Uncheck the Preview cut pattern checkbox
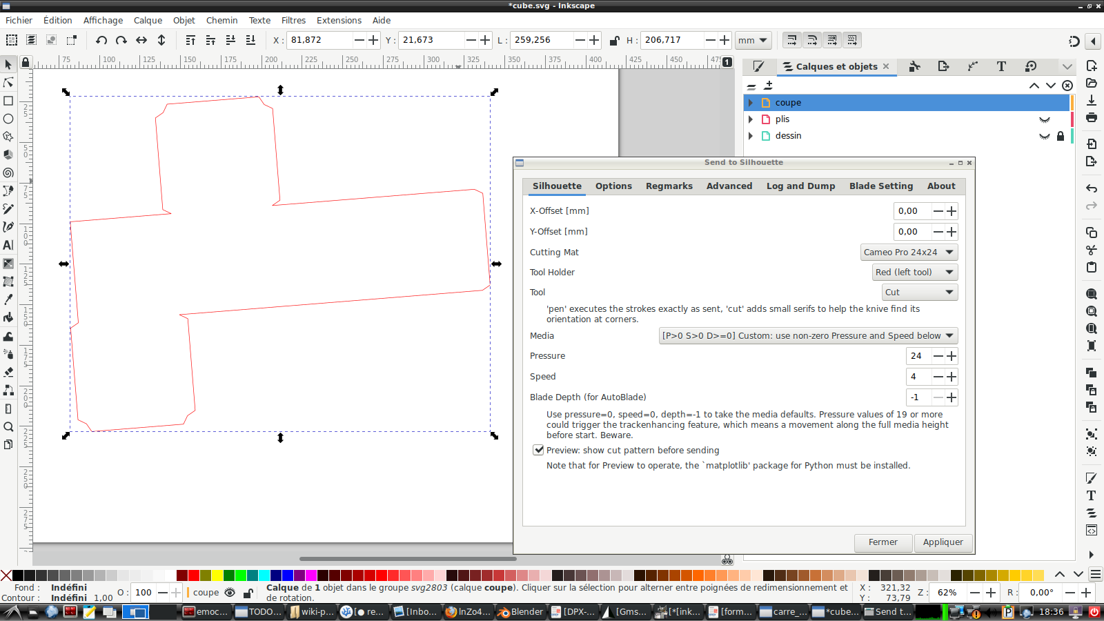This screenshot has height=621, width=1104. pos(539,450)
